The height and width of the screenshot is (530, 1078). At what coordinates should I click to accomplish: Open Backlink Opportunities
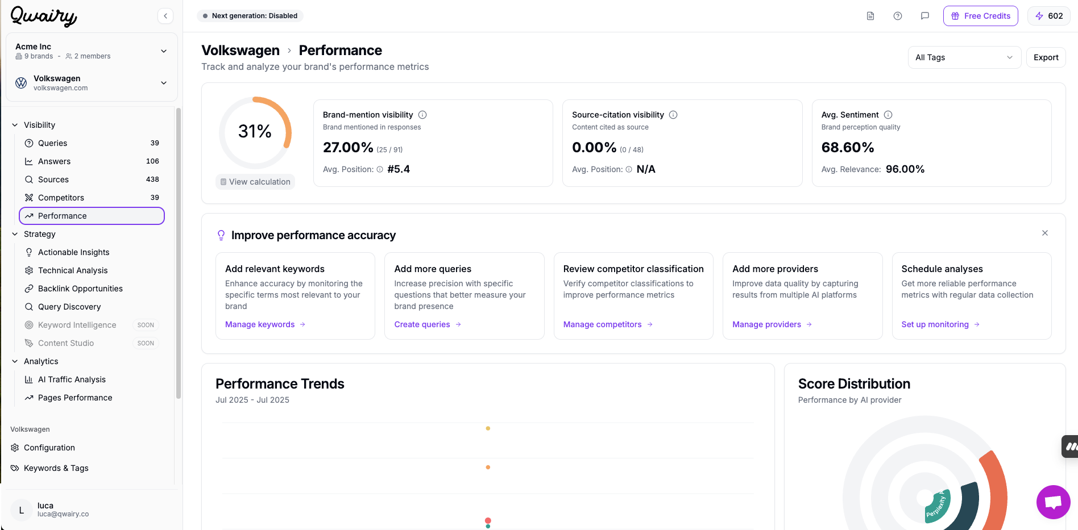click(92, 289)
